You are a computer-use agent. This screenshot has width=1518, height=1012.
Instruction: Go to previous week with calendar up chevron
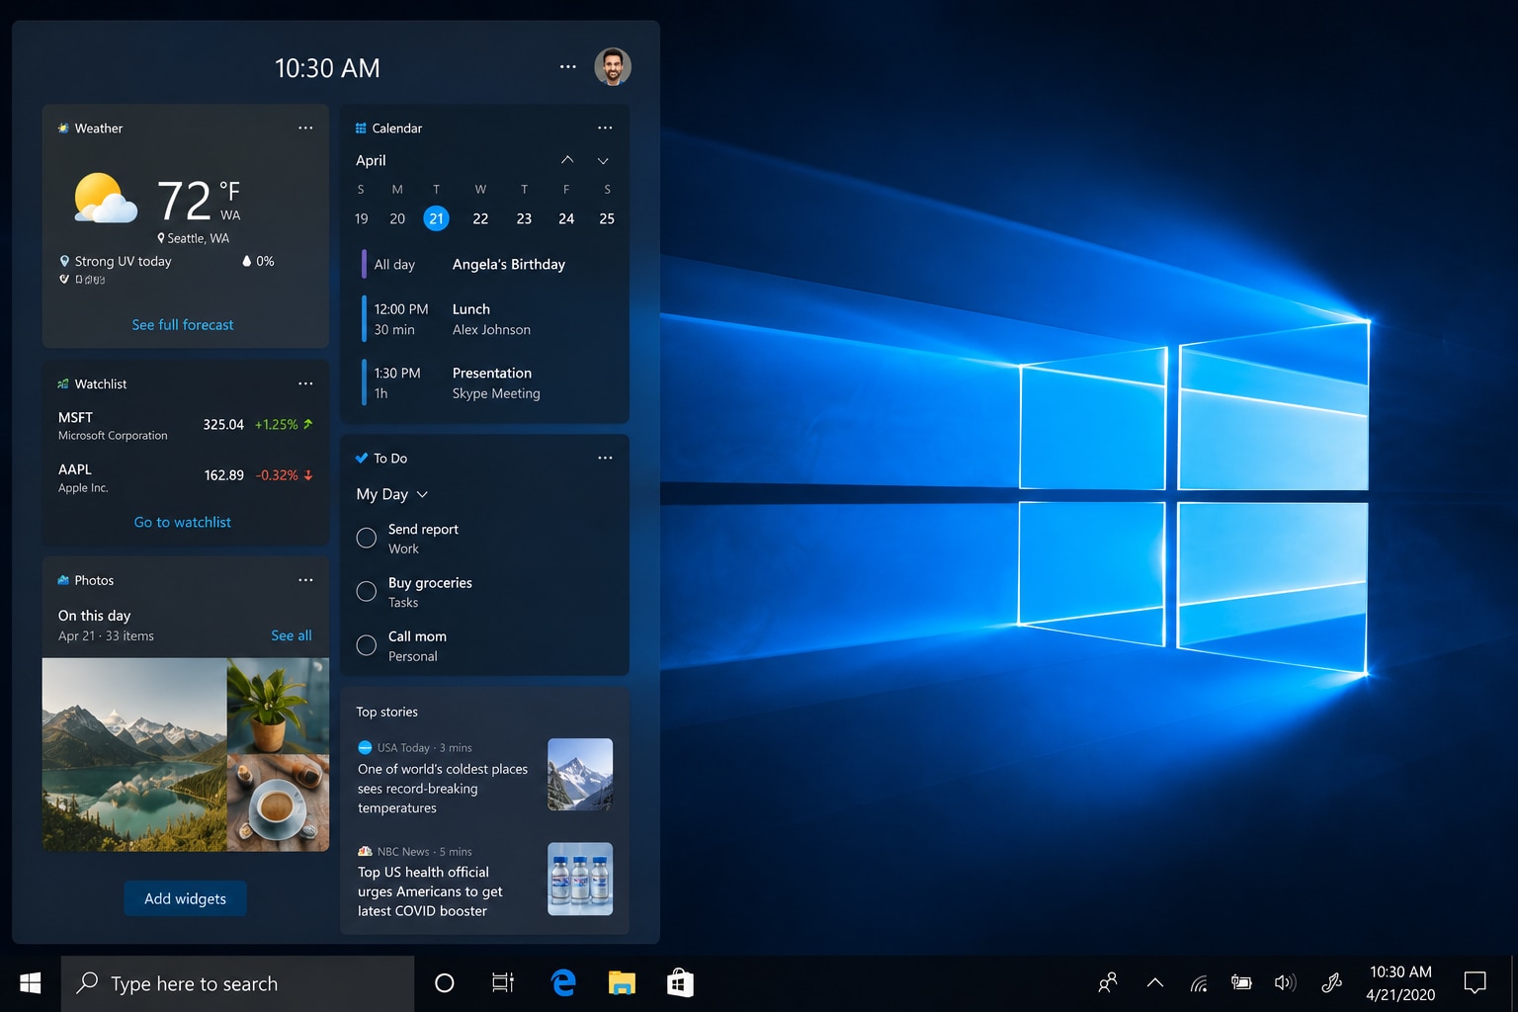tap(567, 160)
